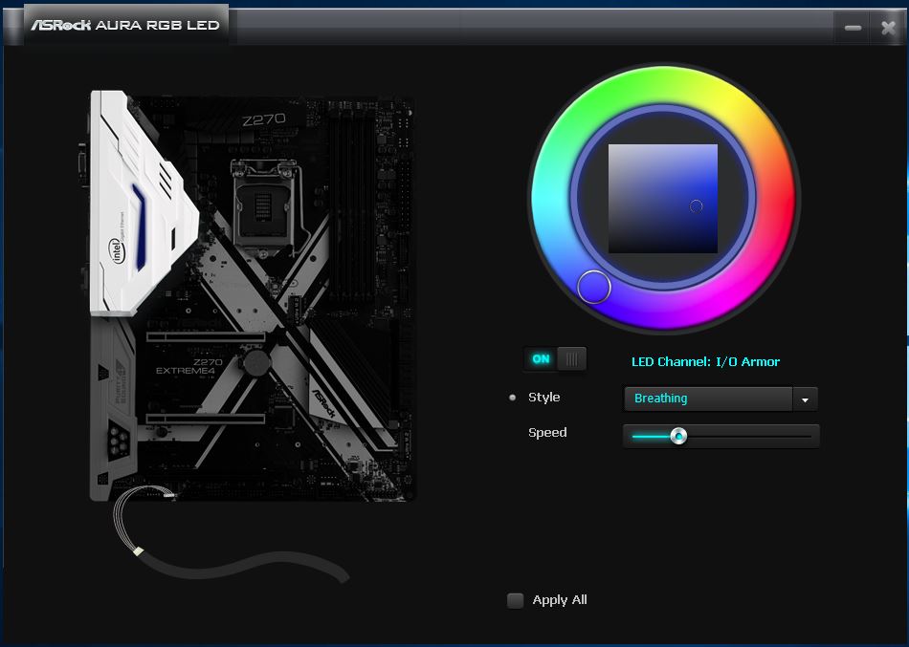Click the hue selector circle on color ring
Viewport: 909px width, 647px height.
tap(593, 287)
